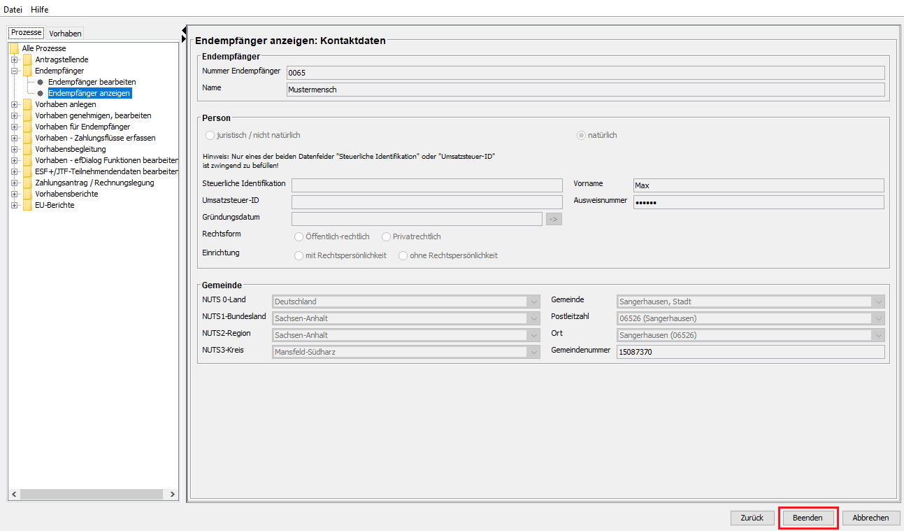
Task: Click the Zurück button
Action: click(x=752, y=518)
